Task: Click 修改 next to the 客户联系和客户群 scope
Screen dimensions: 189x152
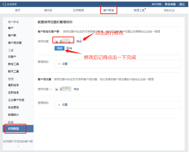Action: tap(79, 42)
